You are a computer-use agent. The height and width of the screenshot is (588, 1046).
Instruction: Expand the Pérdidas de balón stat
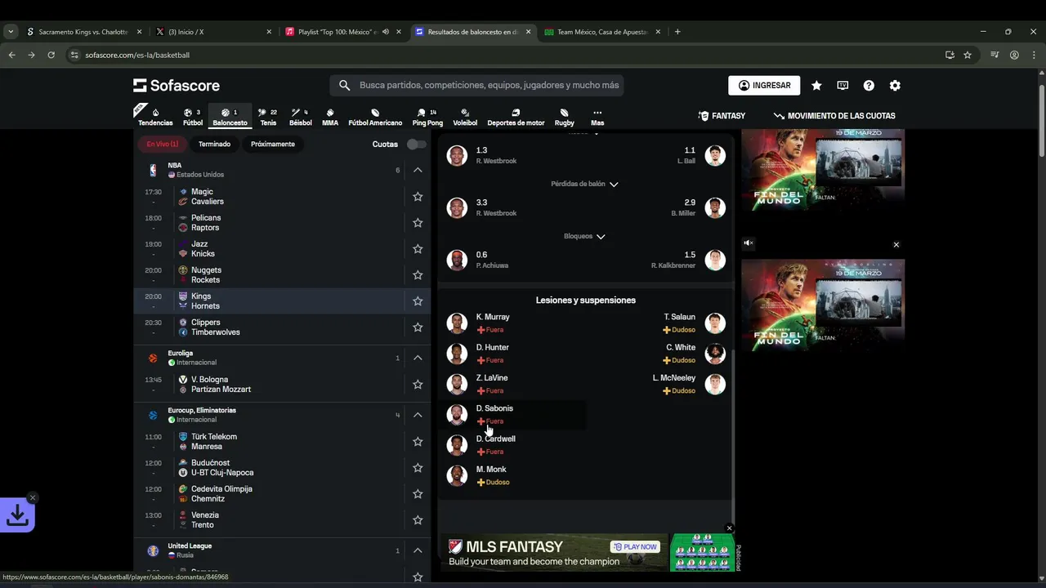click(584, 184)
